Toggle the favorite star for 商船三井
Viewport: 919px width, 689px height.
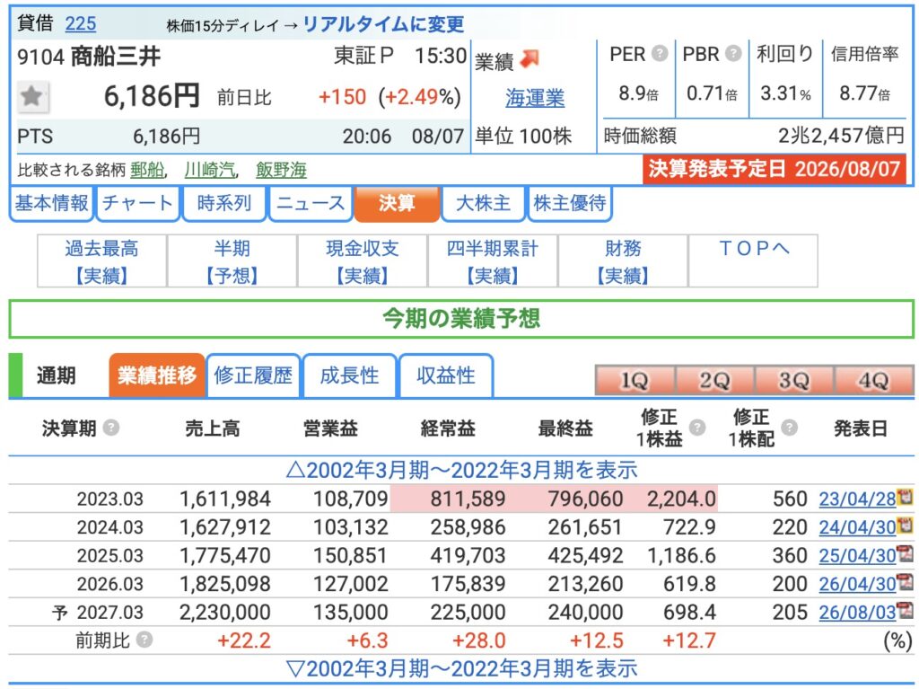point(32,96)
